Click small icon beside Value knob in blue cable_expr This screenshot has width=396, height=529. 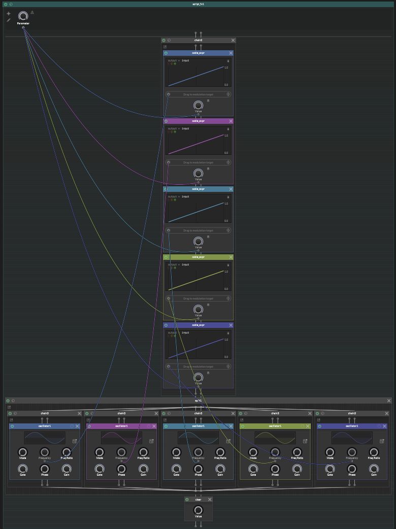pos(208,101)
